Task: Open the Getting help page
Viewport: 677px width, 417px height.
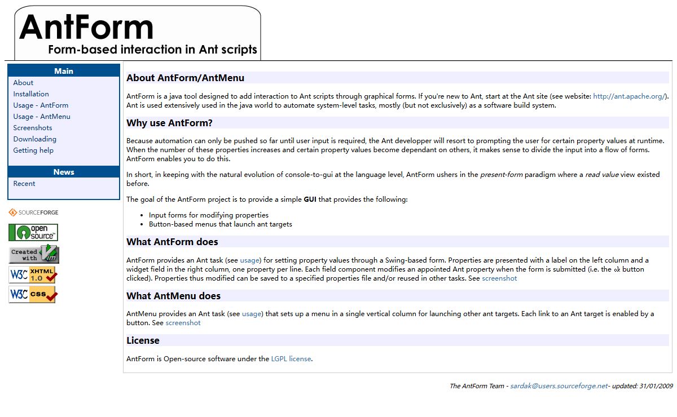Action: (x=34, y=150)
